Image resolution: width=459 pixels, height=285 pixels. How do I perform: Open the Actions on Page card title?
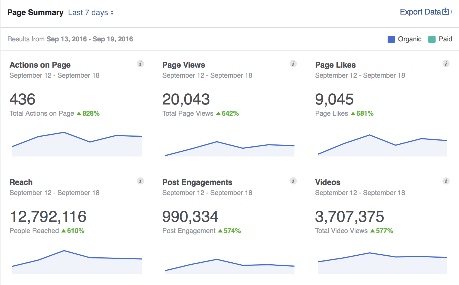point(40,65)
